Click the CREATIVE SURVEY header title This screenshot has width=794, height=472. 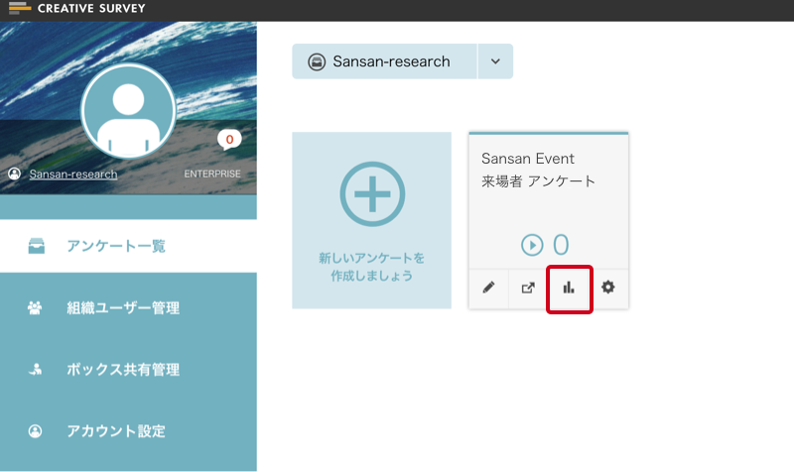coord(91,9)
